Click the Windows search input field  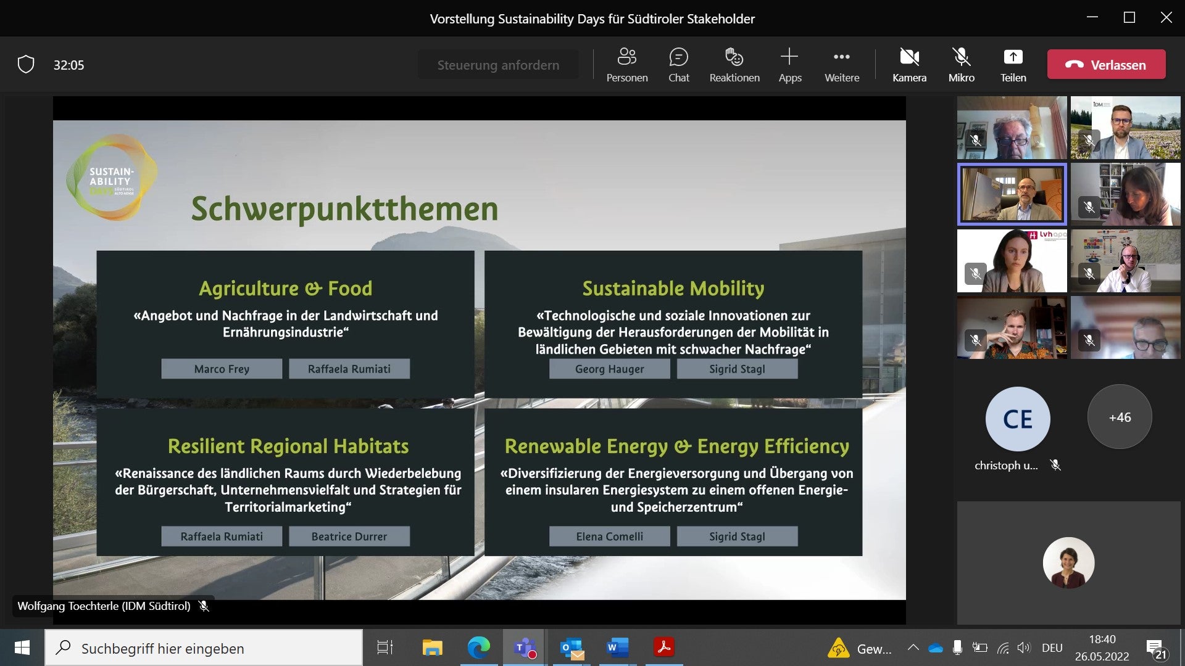(x=204, y=648)
